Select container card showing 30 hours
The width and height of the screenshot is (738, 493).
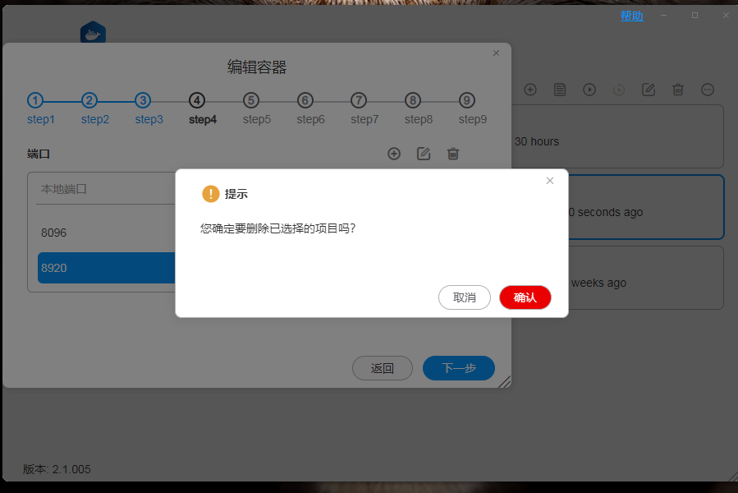(617, 136)
